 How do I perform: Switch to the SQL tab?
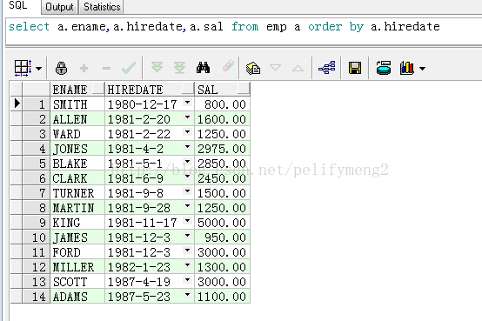(17, 5)
